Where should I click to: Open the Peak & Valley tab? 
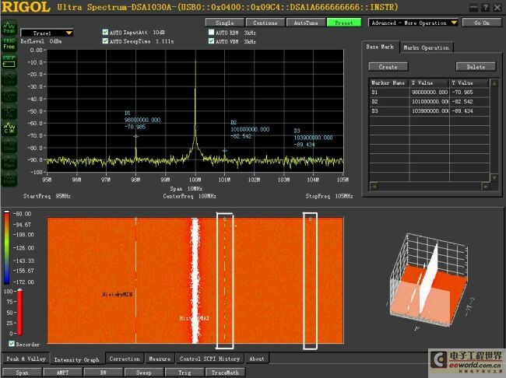[x=25, y=359]
